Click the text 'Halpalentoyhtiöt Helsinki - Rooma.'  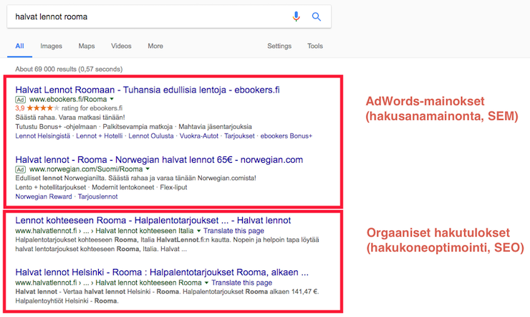coord(67,301)
